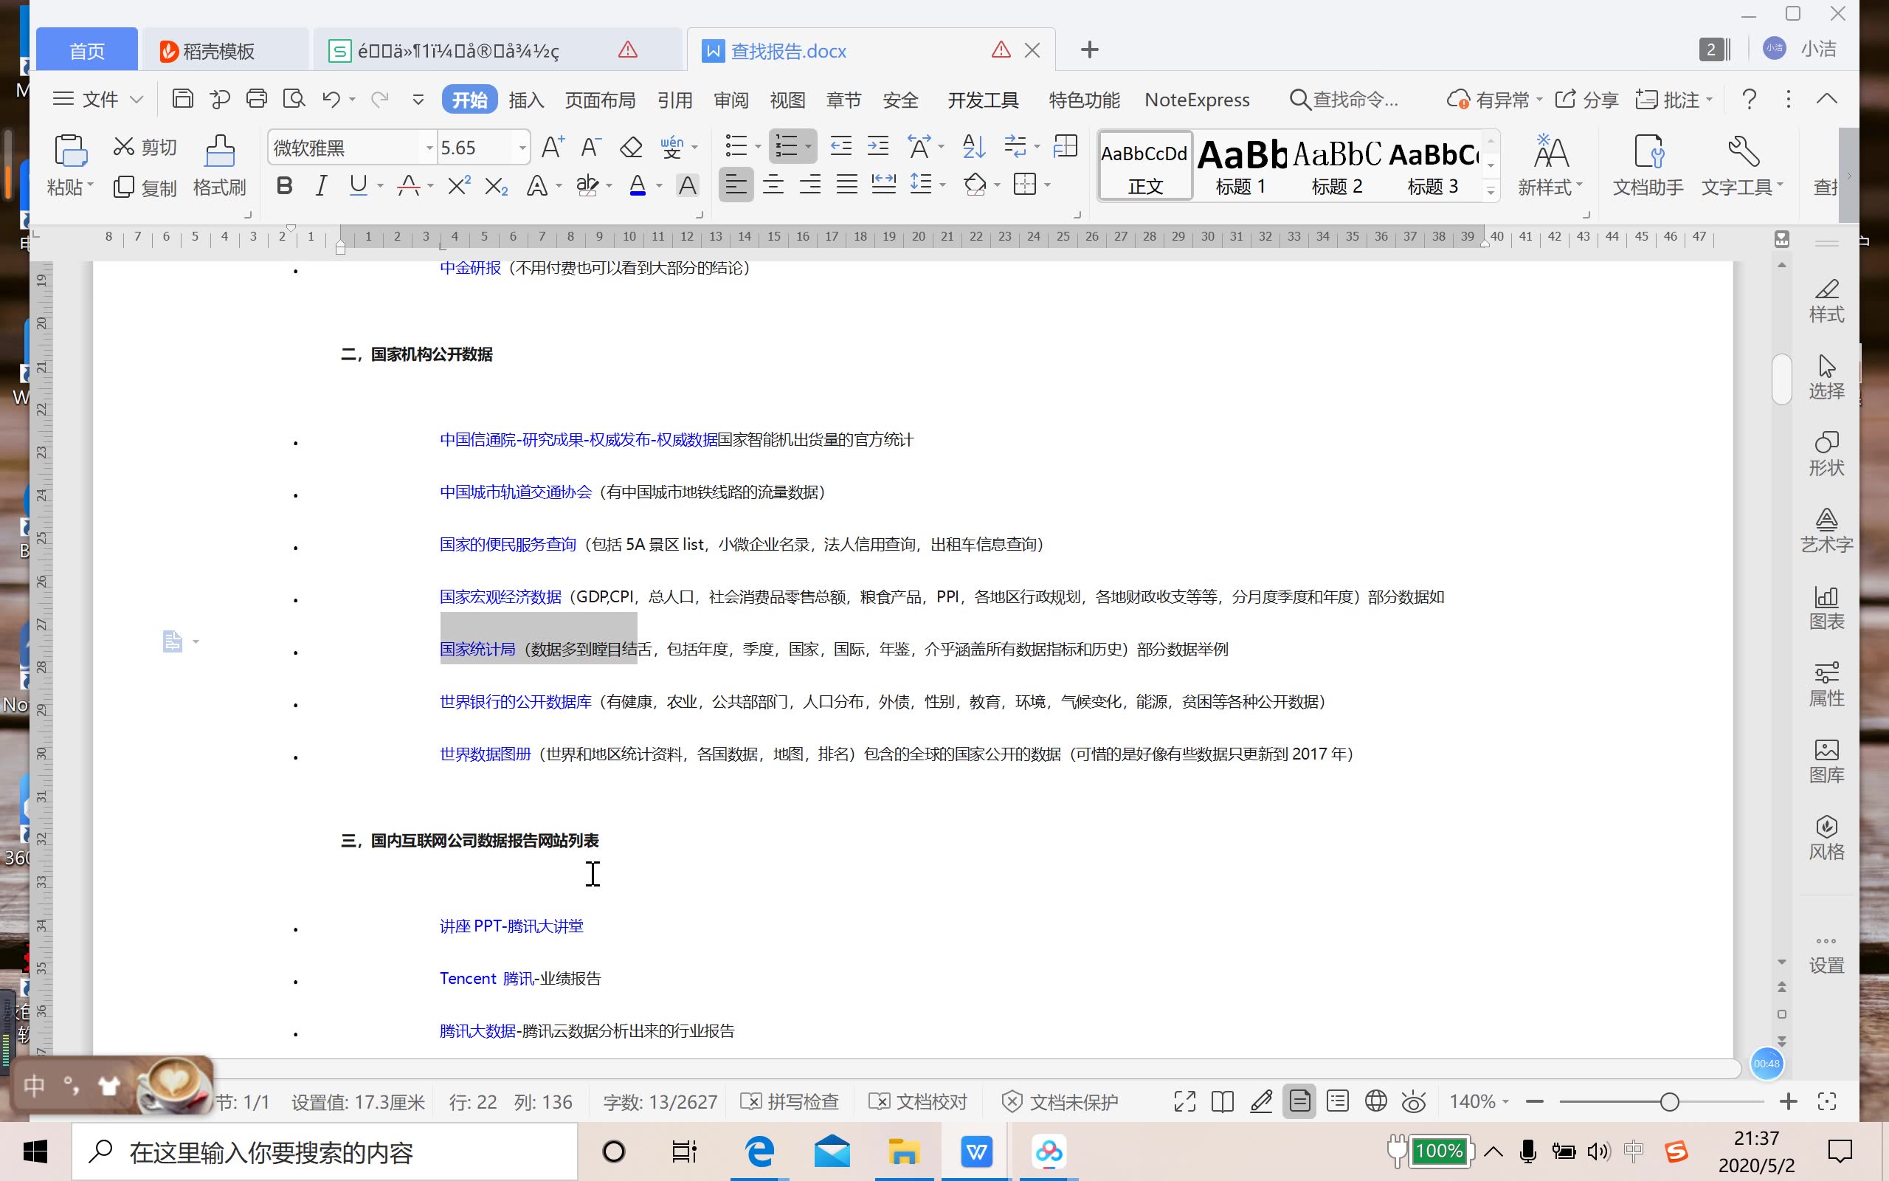1889x1181 pixels.
Task: Switch to full screen view icon
Action: coord(1185,1101)
